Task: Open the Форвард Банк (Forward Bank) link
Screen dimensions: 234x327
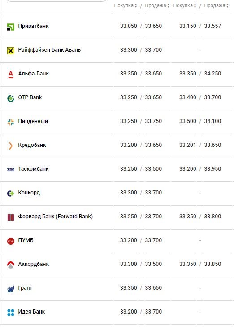Action: click(x=56, y=217)
